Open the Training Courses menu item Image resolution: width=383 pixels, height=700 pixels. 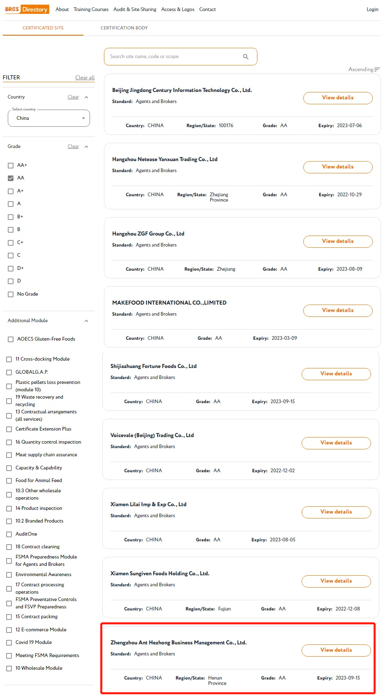[x=91, y=9]
